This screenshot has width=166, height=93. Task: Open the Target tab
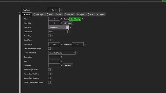coord(100,14)
